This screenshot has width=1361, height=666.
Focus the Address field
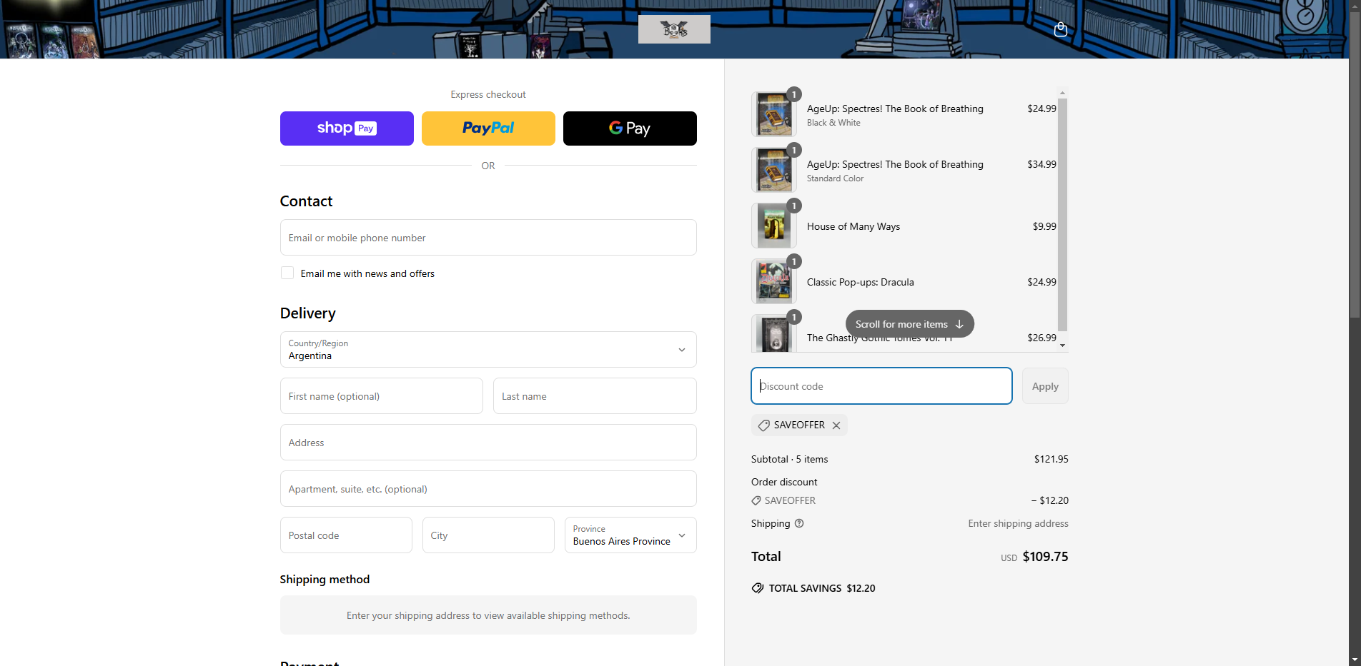pyautogui.click(x=488, y=443)
